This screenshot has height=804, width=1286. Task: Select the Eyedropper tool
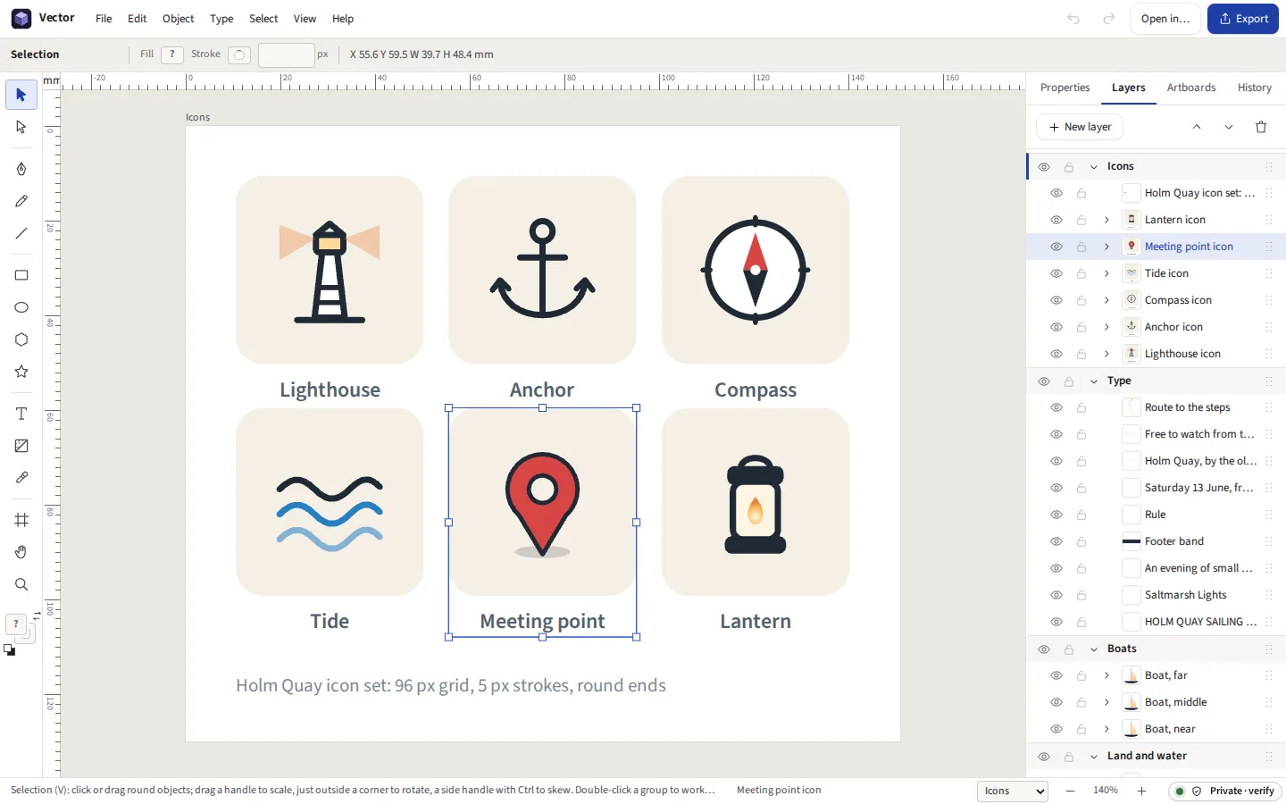(21, 478)
